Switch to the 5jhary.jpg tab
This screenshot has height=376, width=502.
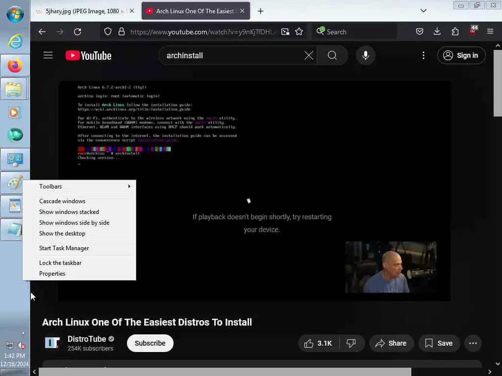coord(82,11)
